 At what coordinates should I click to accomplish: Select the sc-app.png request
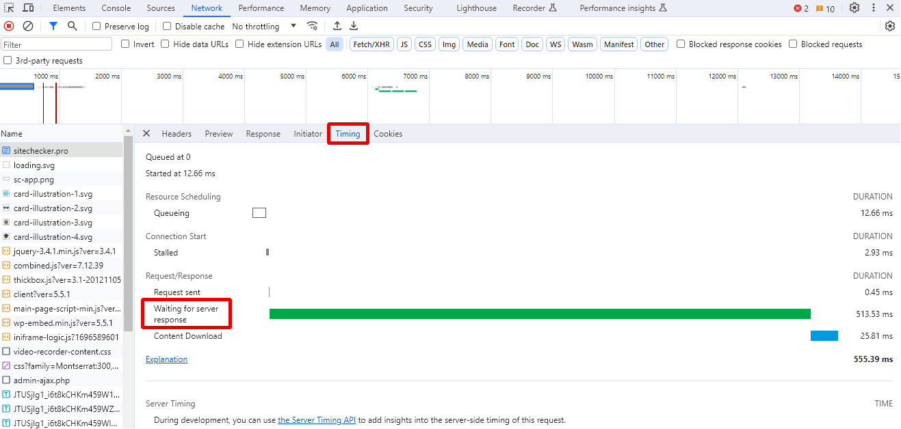tap(62, 180)
